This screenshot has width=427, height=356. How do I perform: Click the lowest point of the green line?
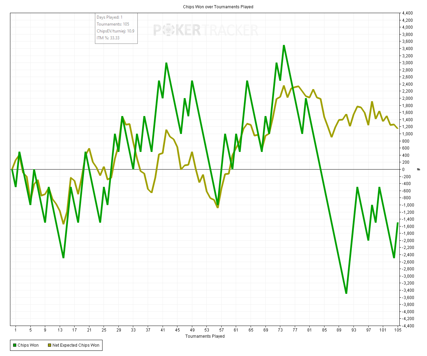[x=346, y=294]
